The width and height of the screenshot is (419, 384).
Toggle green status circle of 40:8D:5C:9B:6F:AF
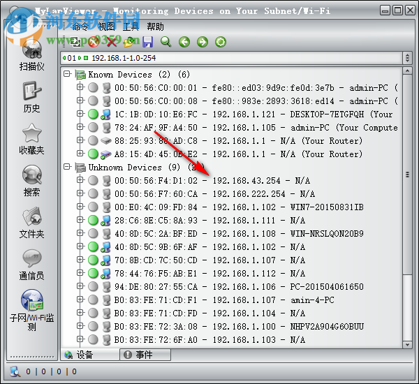93,246
